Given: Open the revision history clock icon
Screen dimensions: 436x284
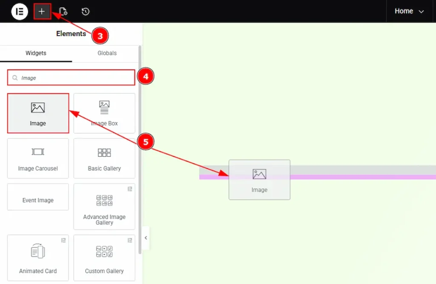Looking at the screenshot, I should click(x=86, y=11).
